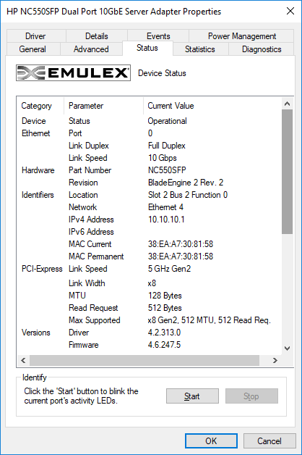The width and height of the screenshot is (302, 455).
Task: Click the PCI-Express category label
Action: (x=42, y=269)
